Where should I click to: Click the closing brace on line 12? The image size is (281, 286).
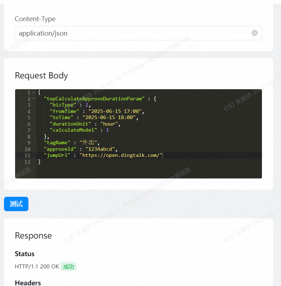point(40,162)
